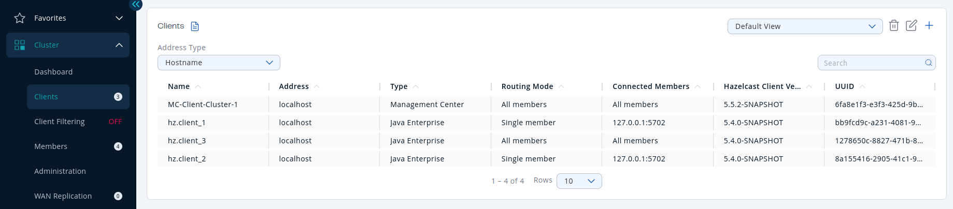Open the Default View dropdown
Viewport: 953px width, 209px height.
pos(805,26)
